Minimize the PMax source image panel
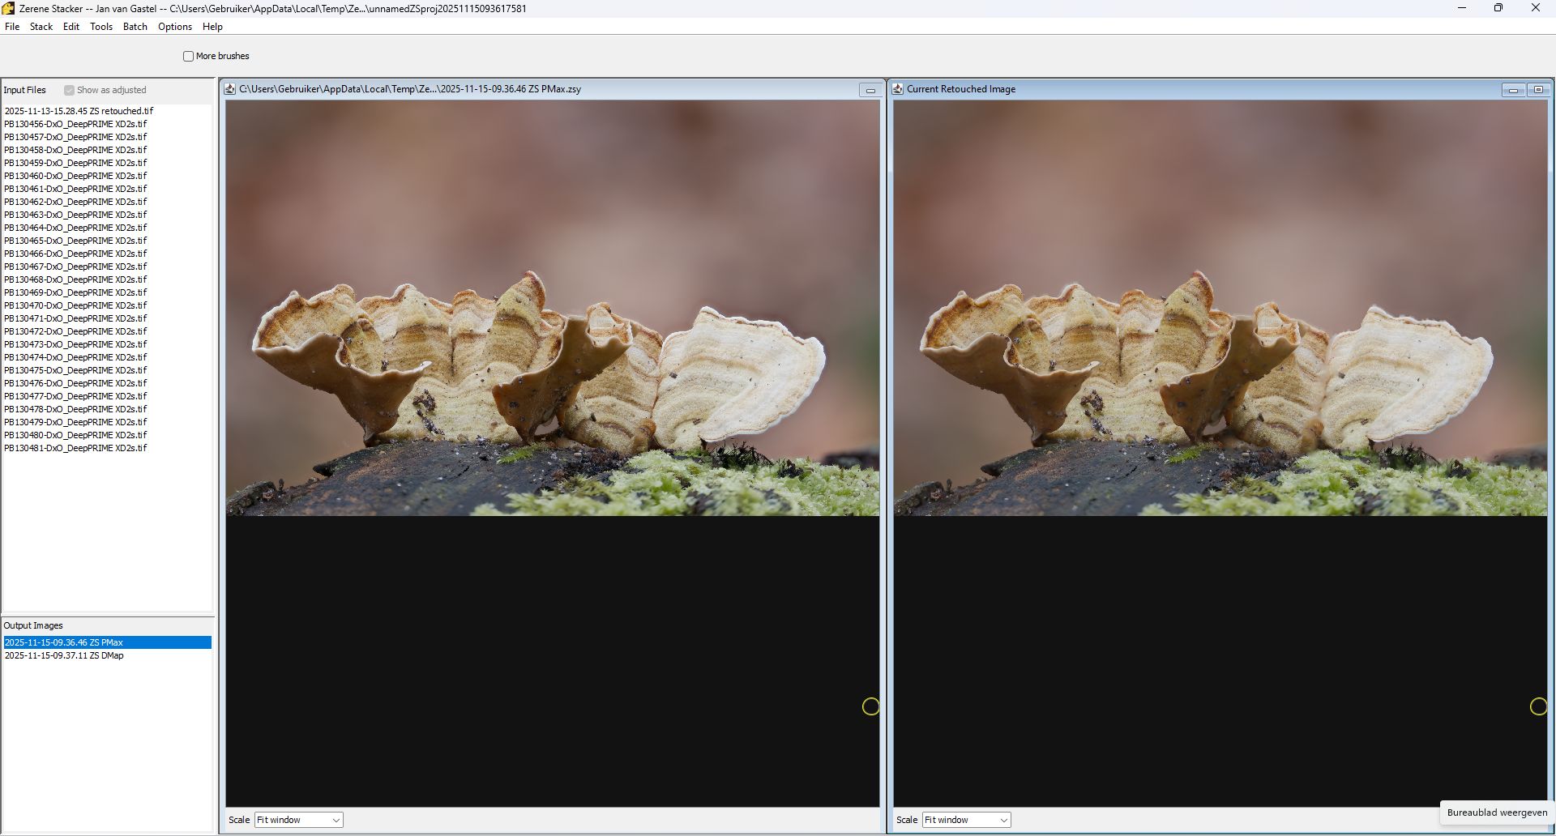This screenshot has height=836, width=1556. pos(870,90)
